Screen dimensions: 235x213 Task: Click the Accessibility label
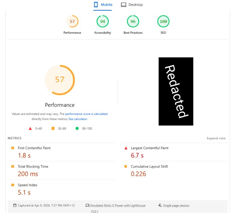pyautogui.click(x=103, y=33)
